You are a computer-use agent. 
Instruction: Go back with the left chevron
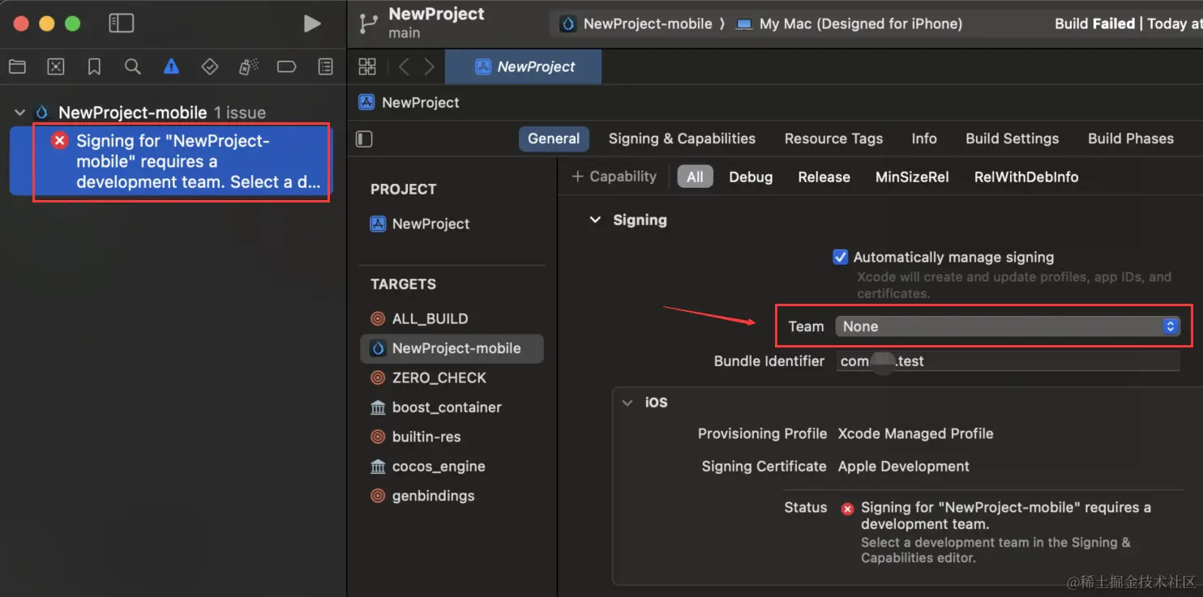[x=404, y=66]
